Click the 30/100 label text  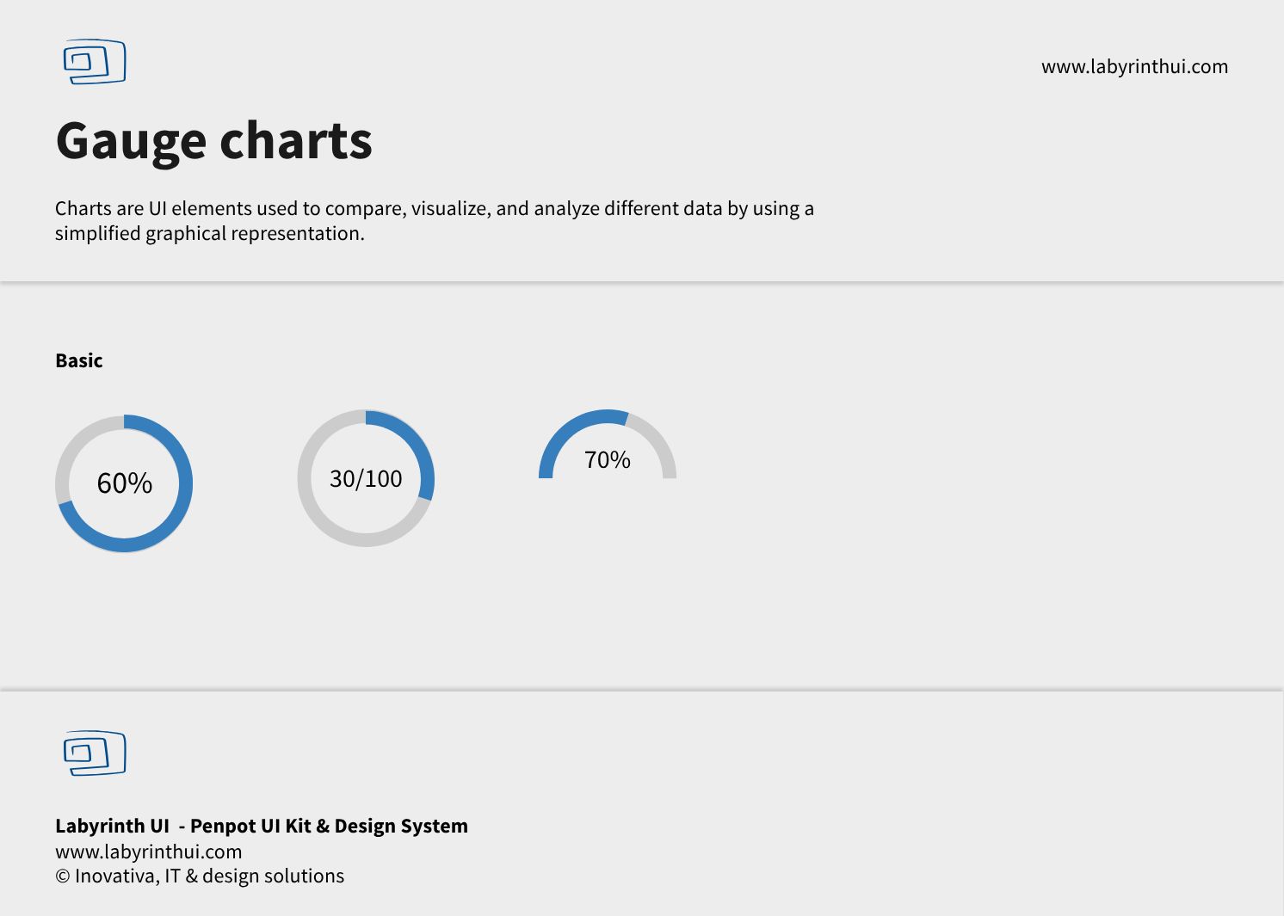click(366, 478)
